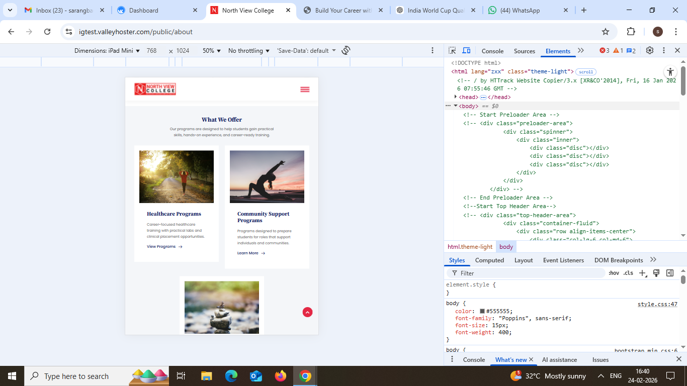View site information icon in the address bar
Viewport: 687px width, 386px height.
tap(69, 32)
